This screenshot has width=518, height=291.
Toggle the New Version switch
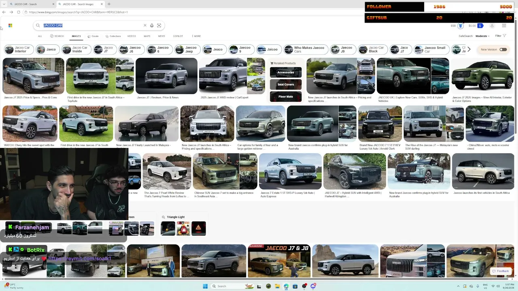(503, 50)
